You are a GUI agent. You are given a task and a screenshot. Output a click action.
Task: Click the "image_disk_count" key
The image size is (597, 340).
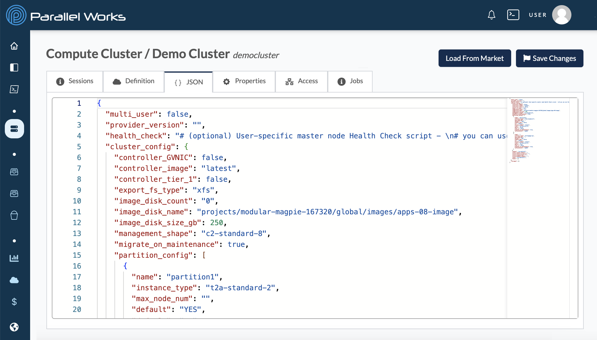[154, 201]
